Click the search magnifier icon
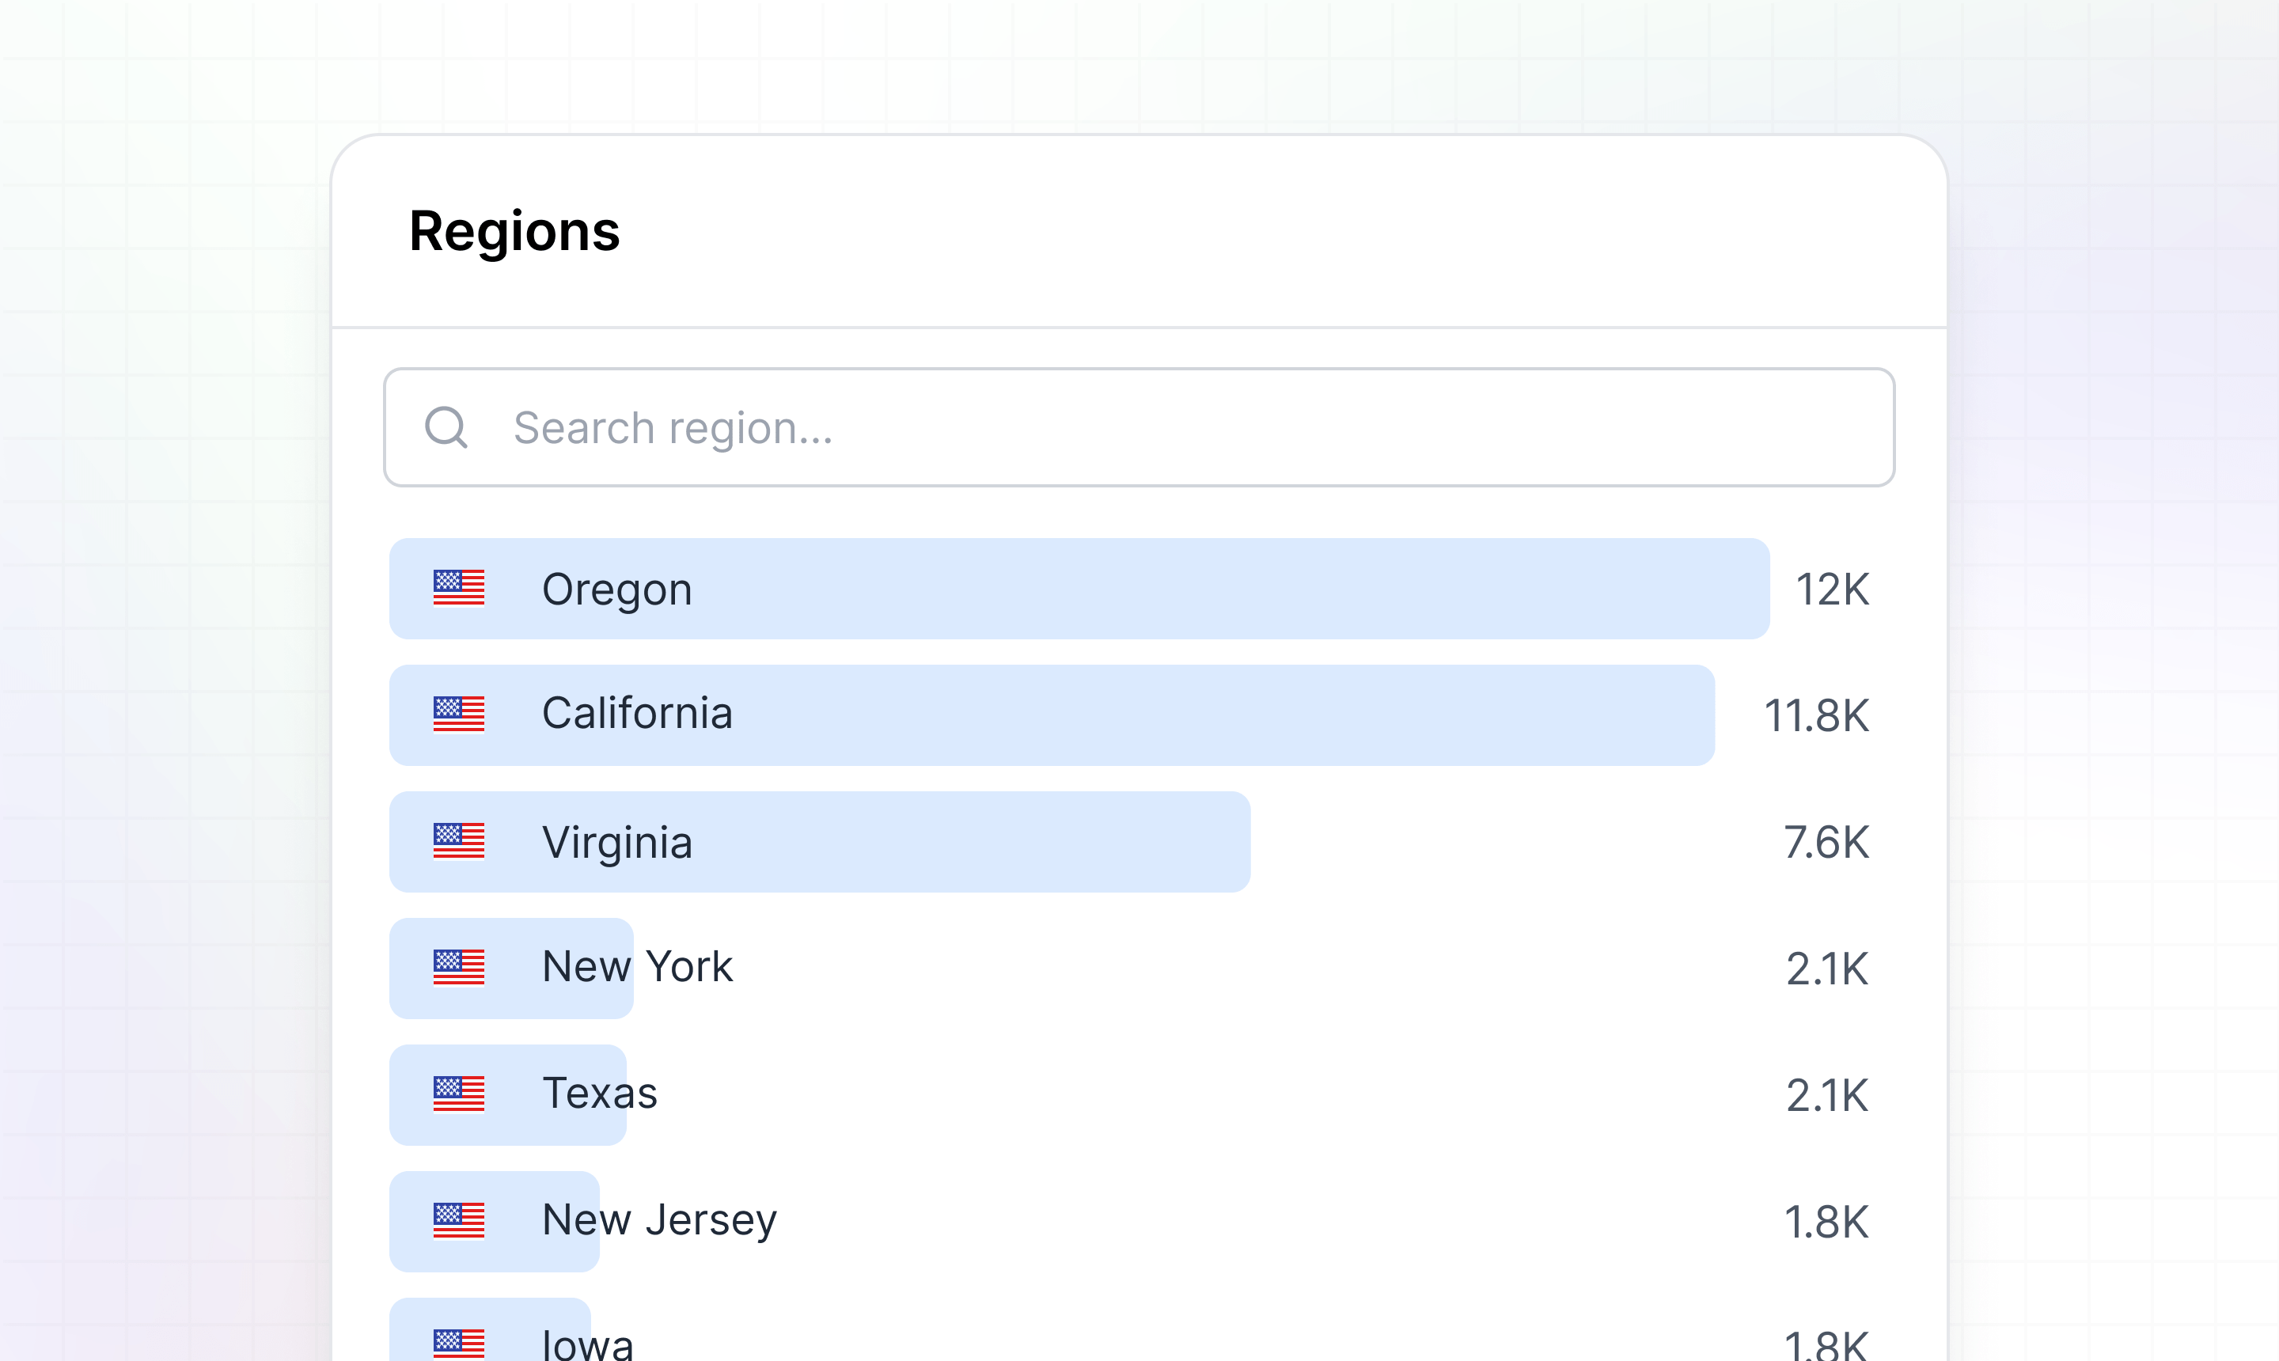The height and width of the screenshot is (1361, 2279). (x=446, y=427)
